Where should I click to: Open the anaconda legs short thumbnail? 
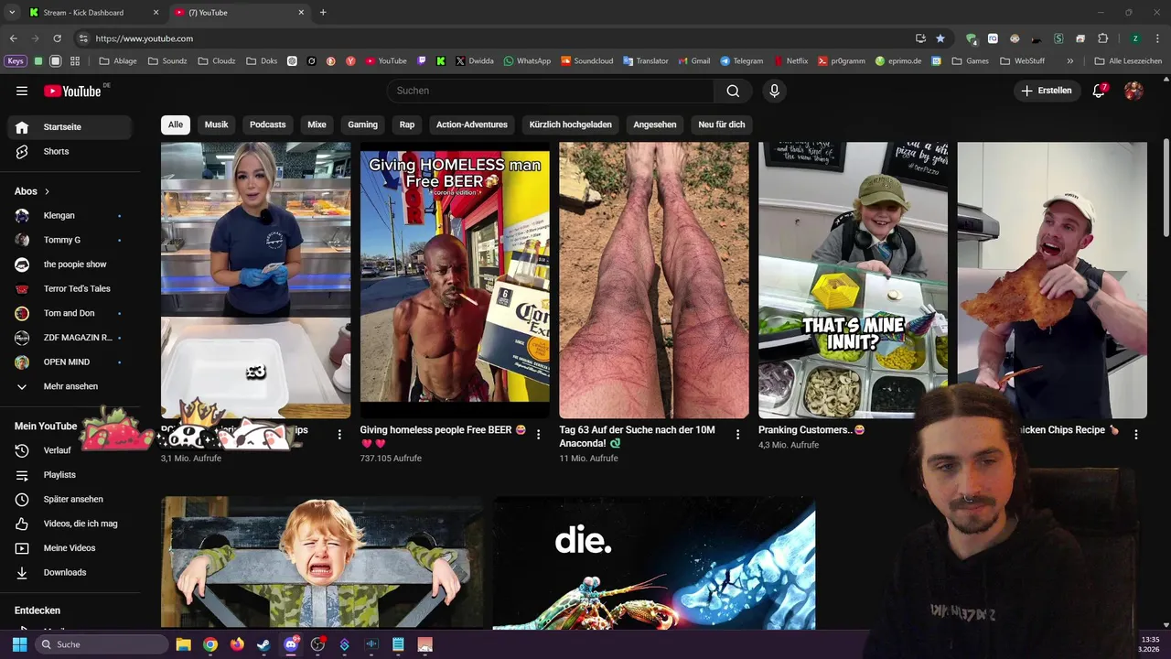654,280
